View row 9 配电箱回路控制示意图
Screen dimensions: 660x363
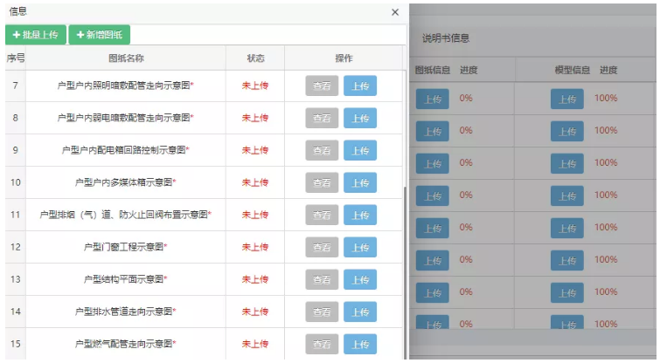322,150
